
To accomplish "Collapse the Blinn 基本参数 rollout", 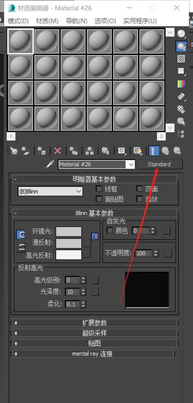I will pyautogui.click(x=95, y=213).
